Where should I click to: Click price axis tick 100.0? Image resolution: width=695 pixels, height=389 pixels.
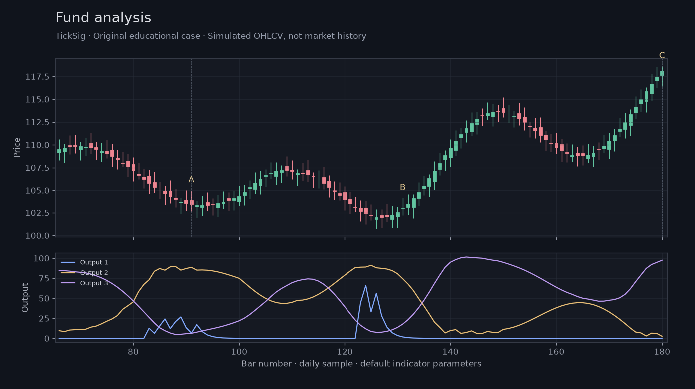(x=37, y=236)
